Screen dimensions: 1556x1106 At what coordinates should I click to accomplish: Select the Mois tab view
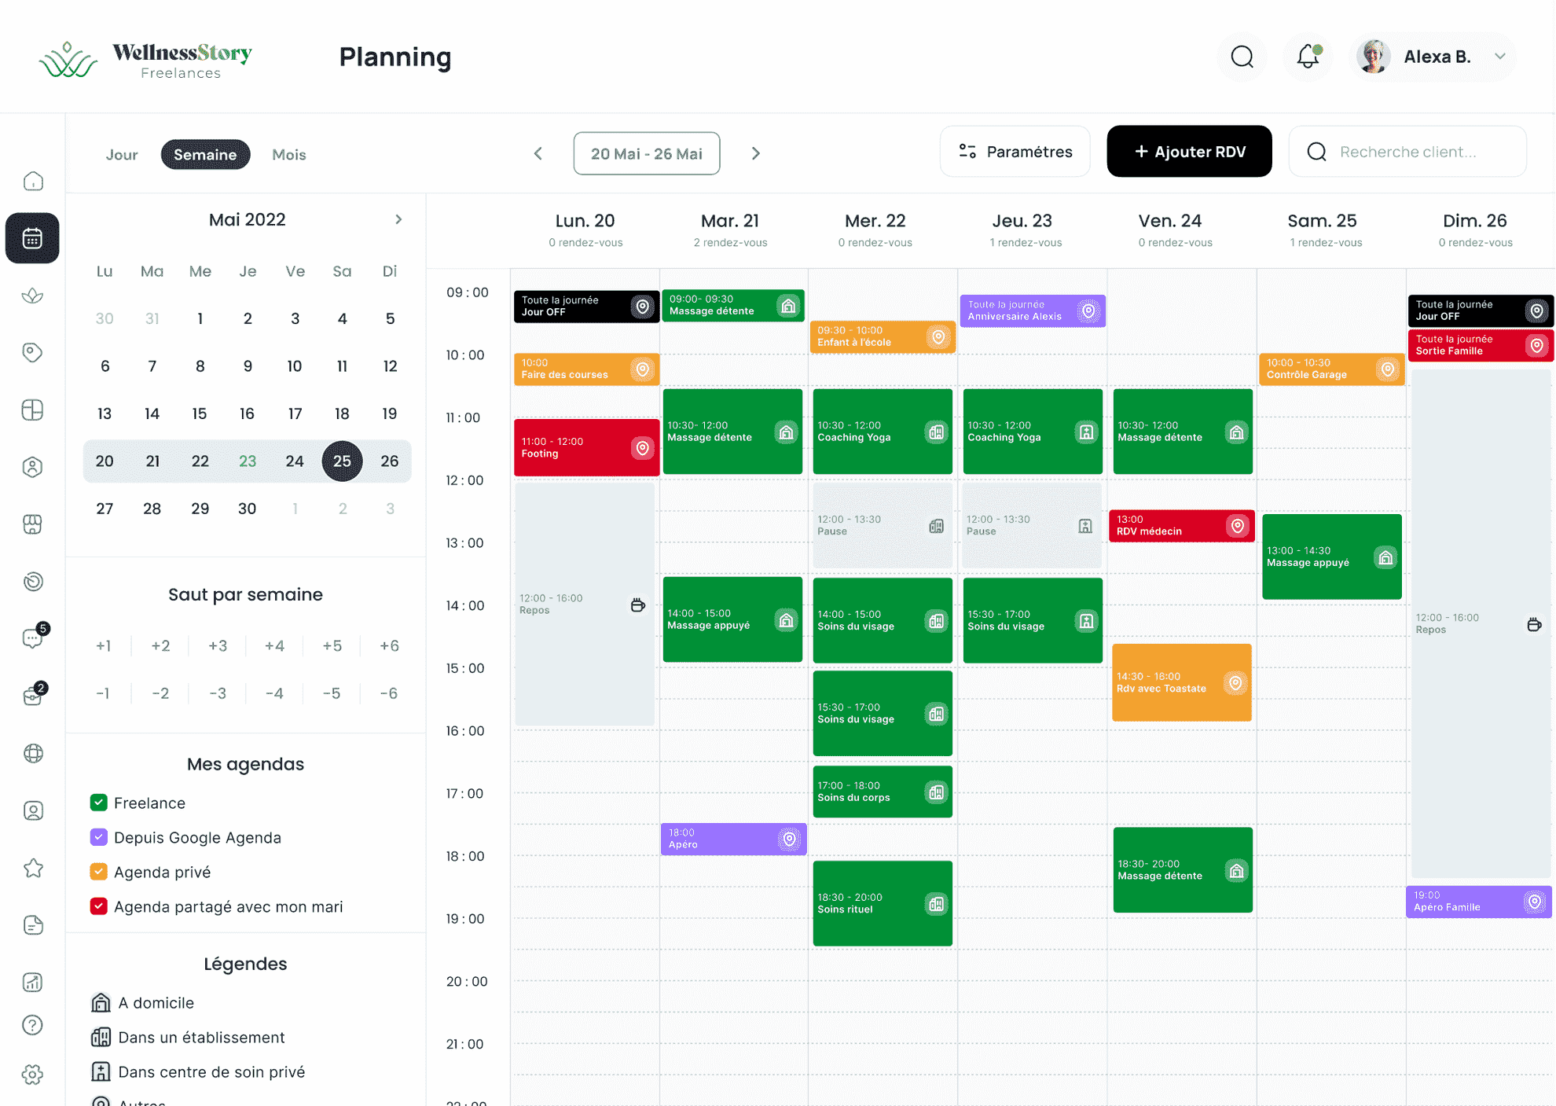click(x=289, y=153)
